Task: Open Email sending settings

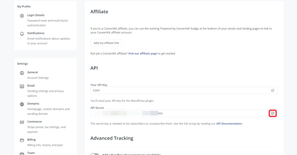Action: click(x=31, y=86)
